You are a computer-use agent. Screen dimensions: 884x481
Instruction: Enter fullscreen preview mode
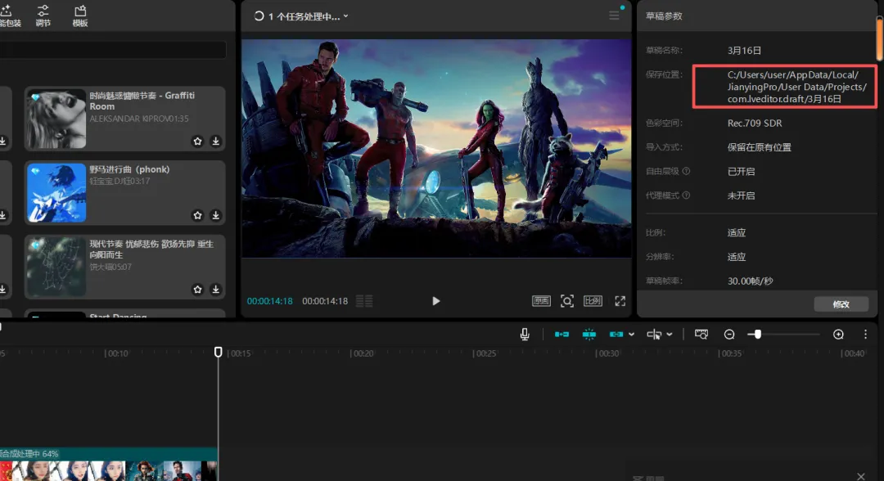pos(620,301)
